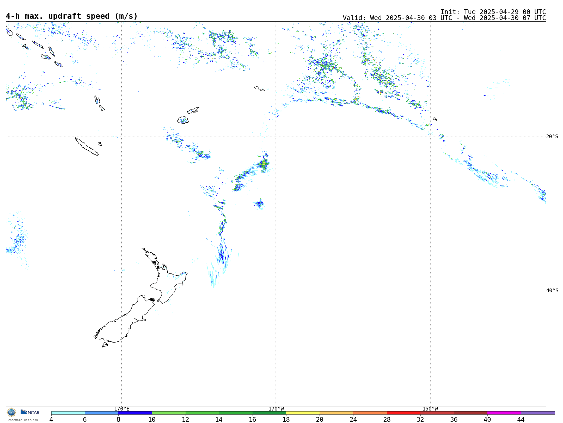Click the NCAR logo
Image resolution: width=563 pixels, height=423 pixels.
pos(30,412)
